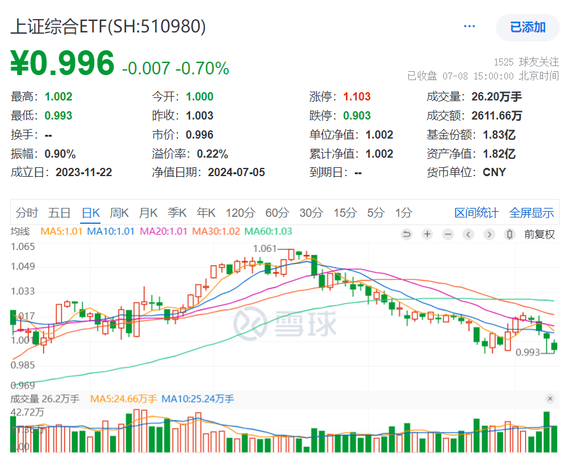Switch to the 5分 interval tab
The height and width of the screenshot is (454, 573).
coord(375,212)
